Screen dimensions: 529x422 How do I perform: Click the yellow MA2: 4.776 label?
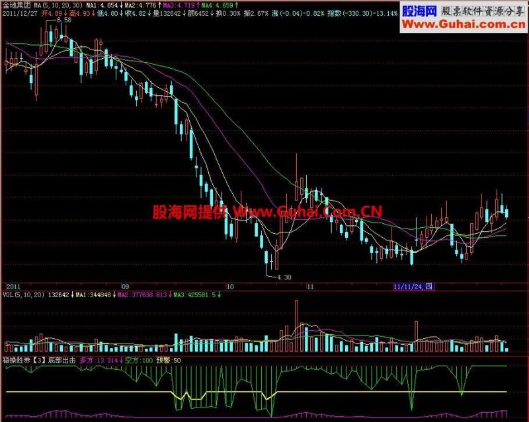(140, 5)
